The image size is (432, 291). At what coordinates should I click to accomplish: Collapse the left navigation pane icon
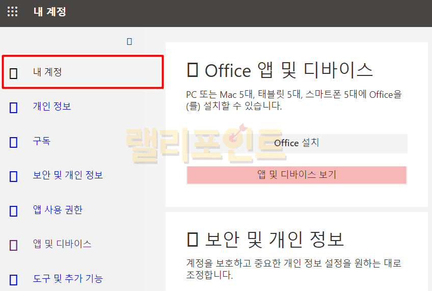pos(129,41)
